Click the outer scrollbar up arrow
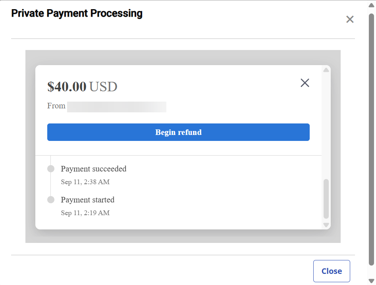376x285 pixels. pos(372,5)
